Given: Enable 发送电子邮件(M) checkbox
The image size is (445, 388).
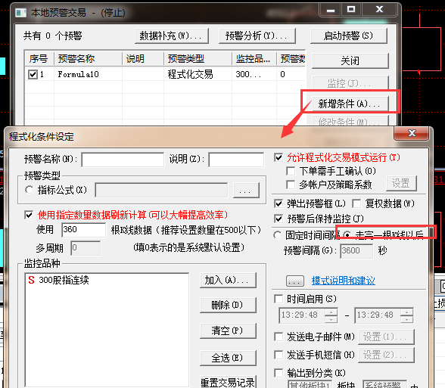Looking at the screenshot, I should [x=279, y=337].
